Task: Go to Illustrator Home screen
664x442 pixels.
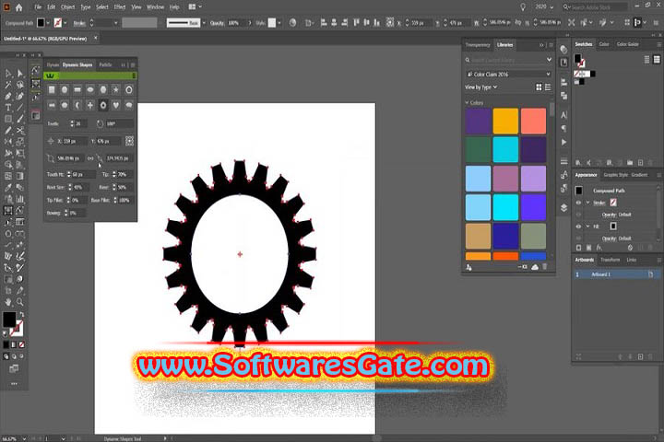Action: tap(19, 7)
